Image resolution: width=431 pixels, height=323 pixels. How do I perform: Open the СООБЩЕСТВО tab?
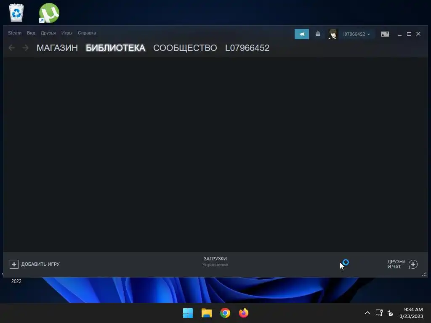coord(185,48)
